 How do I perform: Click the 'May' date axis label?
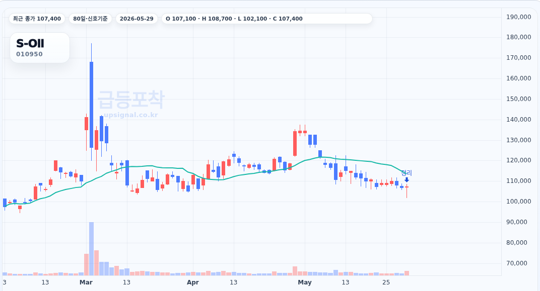coord(305,282)
